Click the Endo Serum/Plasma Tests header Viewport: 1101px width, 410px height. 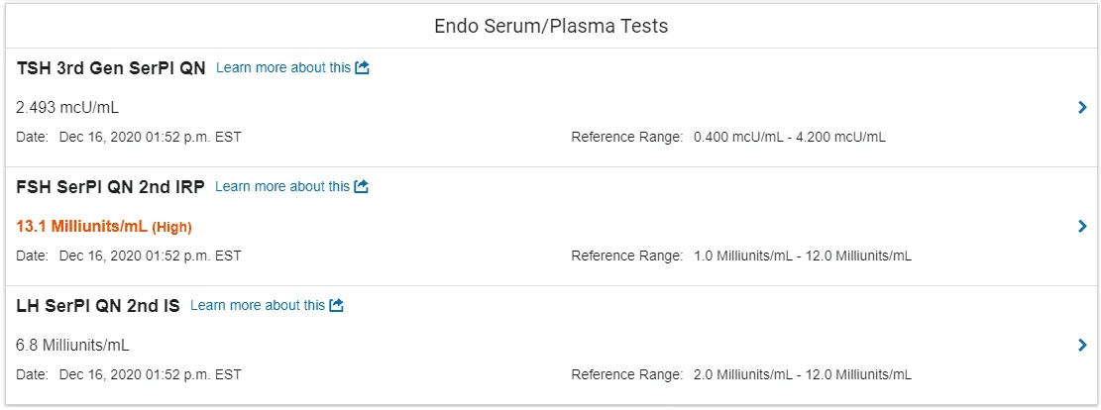pyautogui.click(x=551, y=27)
